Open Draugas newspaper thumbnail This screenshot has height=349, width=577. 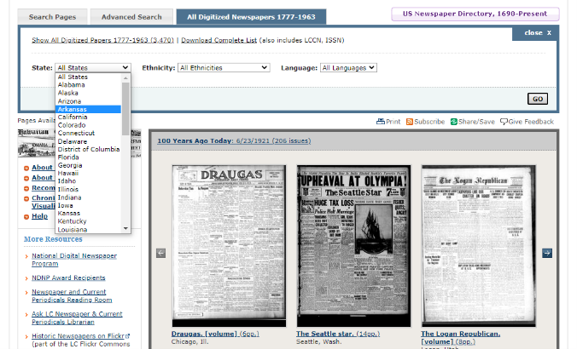(229, 245)
